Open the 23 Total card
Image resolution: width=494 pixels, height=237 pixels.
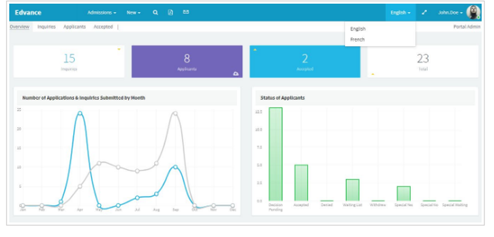click(423, 61)
